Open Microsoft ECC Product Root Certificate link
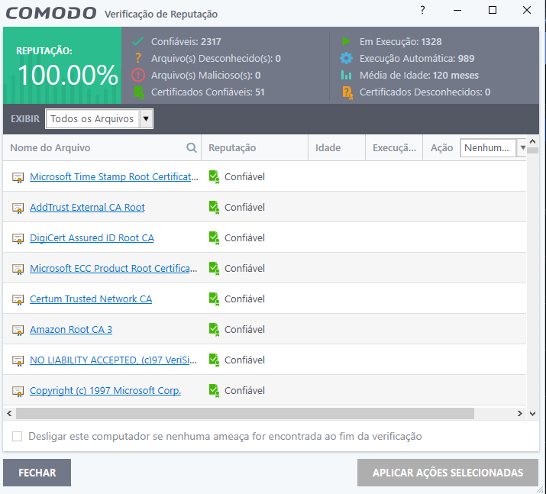This screenshot has width=546, height=494. click(114, 269)
